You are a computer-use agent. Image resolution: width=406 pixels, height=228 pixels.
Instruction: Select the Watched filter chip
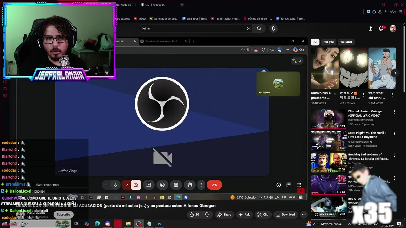click(346, 42)
